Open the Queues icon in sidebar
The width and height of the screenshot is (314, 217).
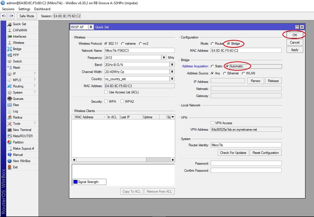coord(9,98)
